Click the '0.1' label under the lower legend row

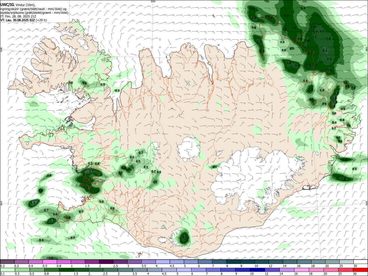pyautogui.click(x=2, y=274)
